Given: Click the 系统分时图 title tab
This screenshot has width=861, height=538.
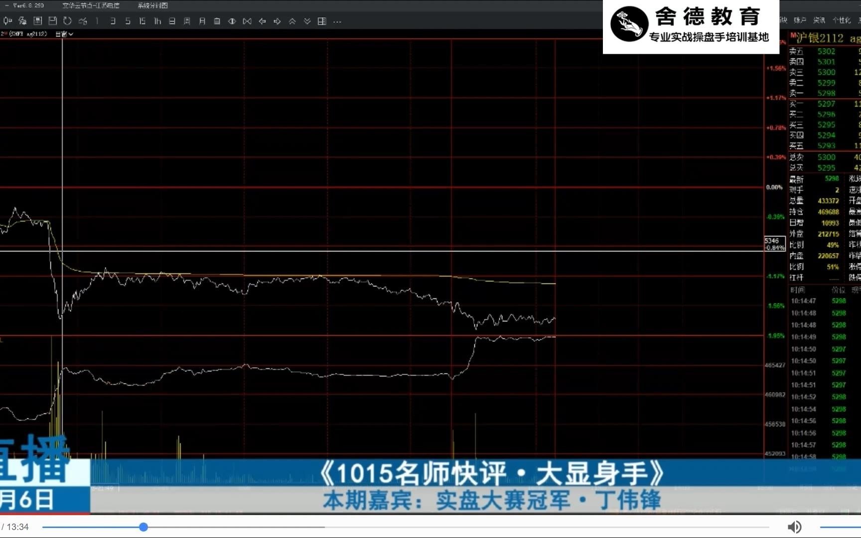Looking at the screenshot, I should [x=152, y=5].
